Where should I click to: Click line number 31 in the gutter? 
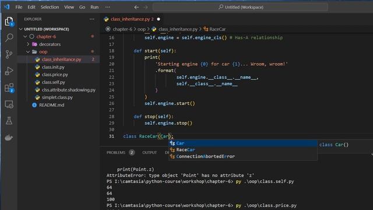tap(111, 136)
